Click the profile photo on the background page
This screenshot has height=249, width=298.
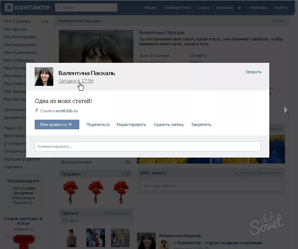[96, 46]
